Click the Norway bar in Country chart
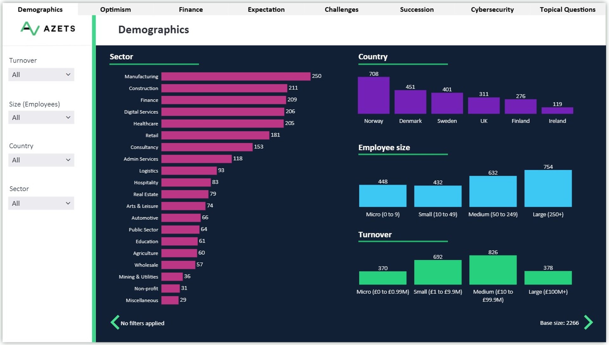Viewport: 609px width, 345px height. 374,95
